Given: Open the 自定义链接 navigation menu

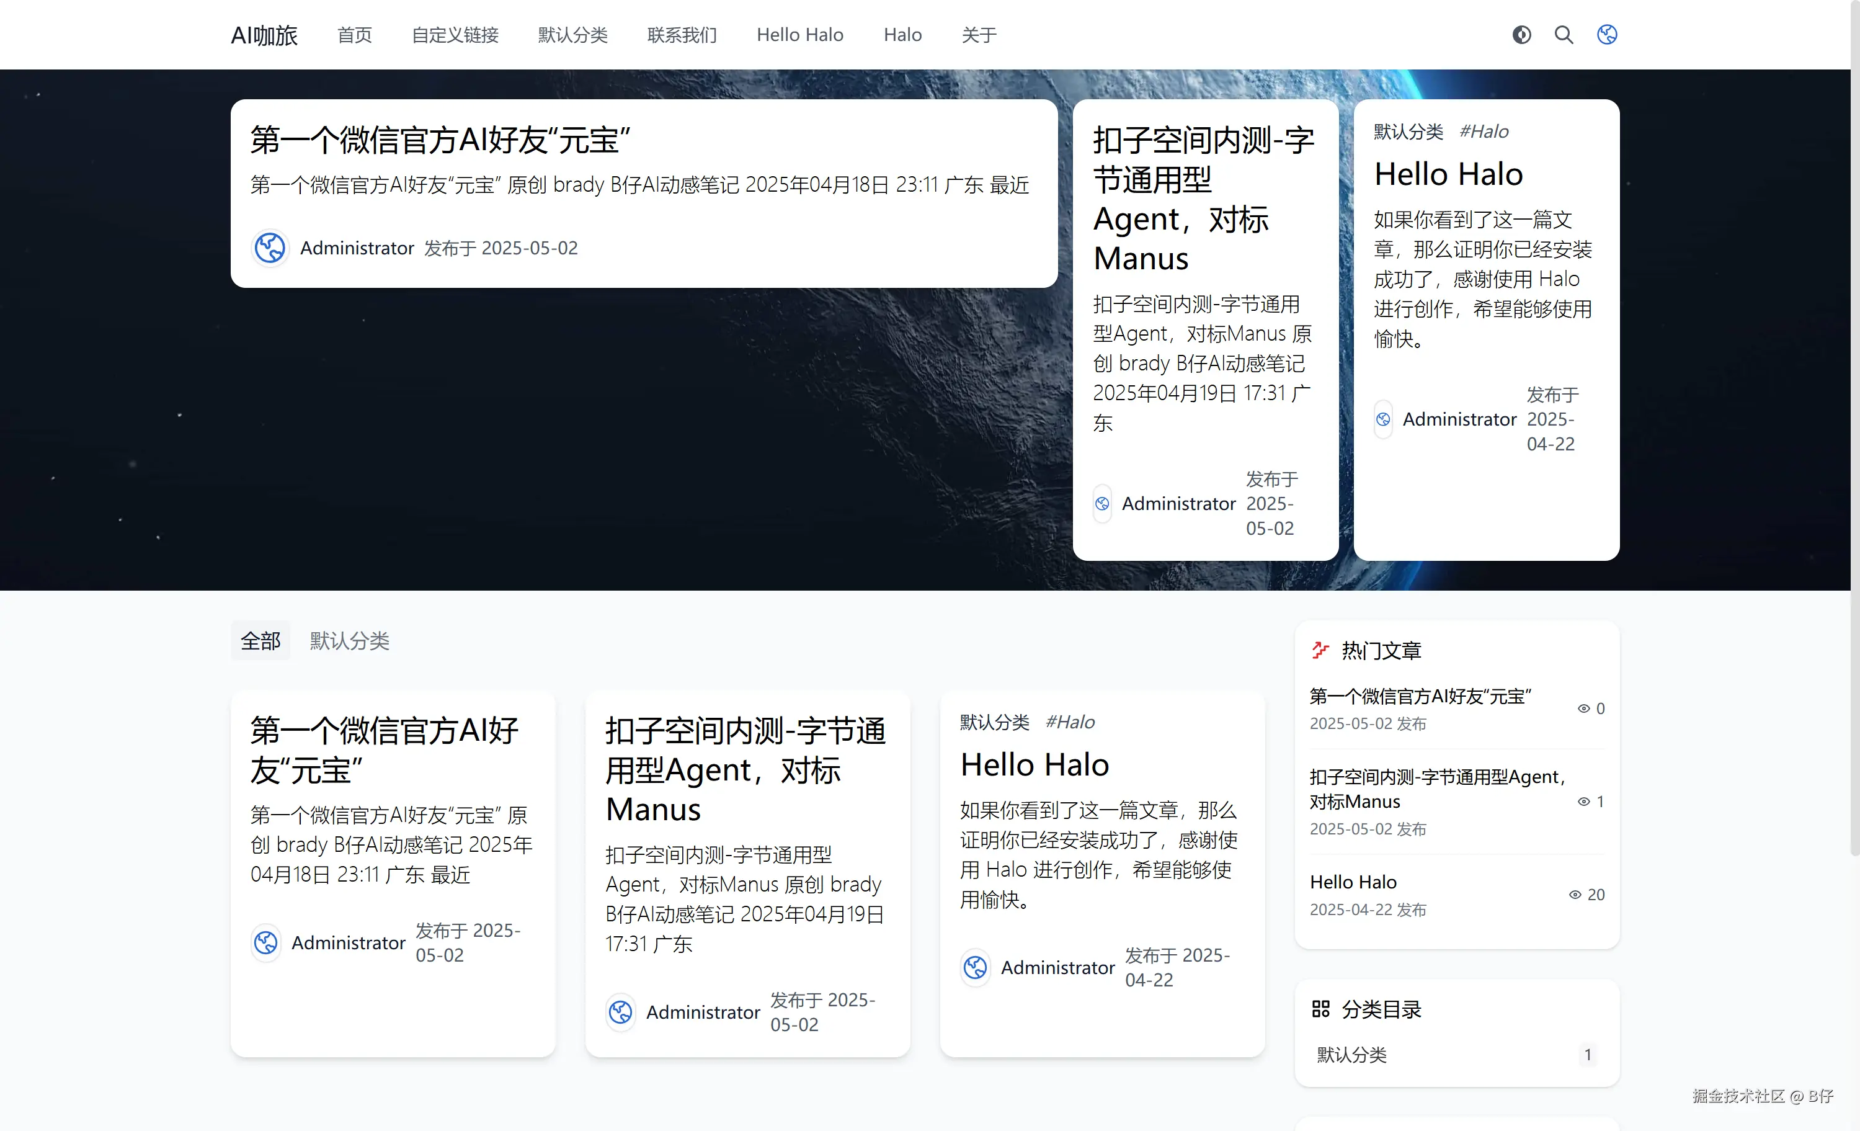Looking at the screenshot, I should click(x=455, y=35).
